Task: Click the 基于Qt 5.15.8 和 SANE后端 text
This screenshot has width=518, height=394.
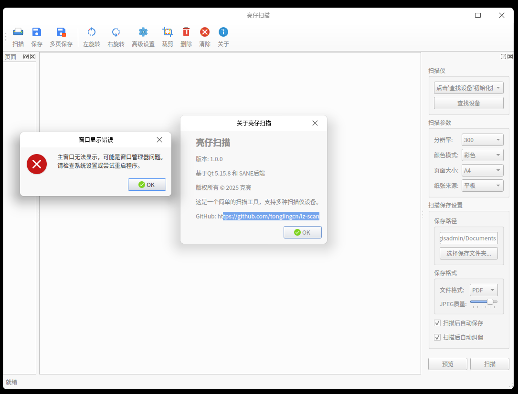Action: pyautogui.click(x=230, y=173)
